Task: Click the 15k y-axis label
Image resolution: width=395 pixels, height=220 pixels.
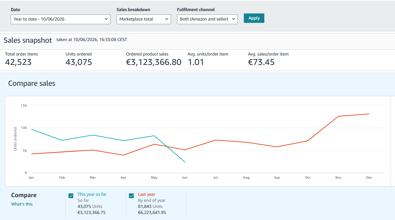Action: tap(24, 106)
